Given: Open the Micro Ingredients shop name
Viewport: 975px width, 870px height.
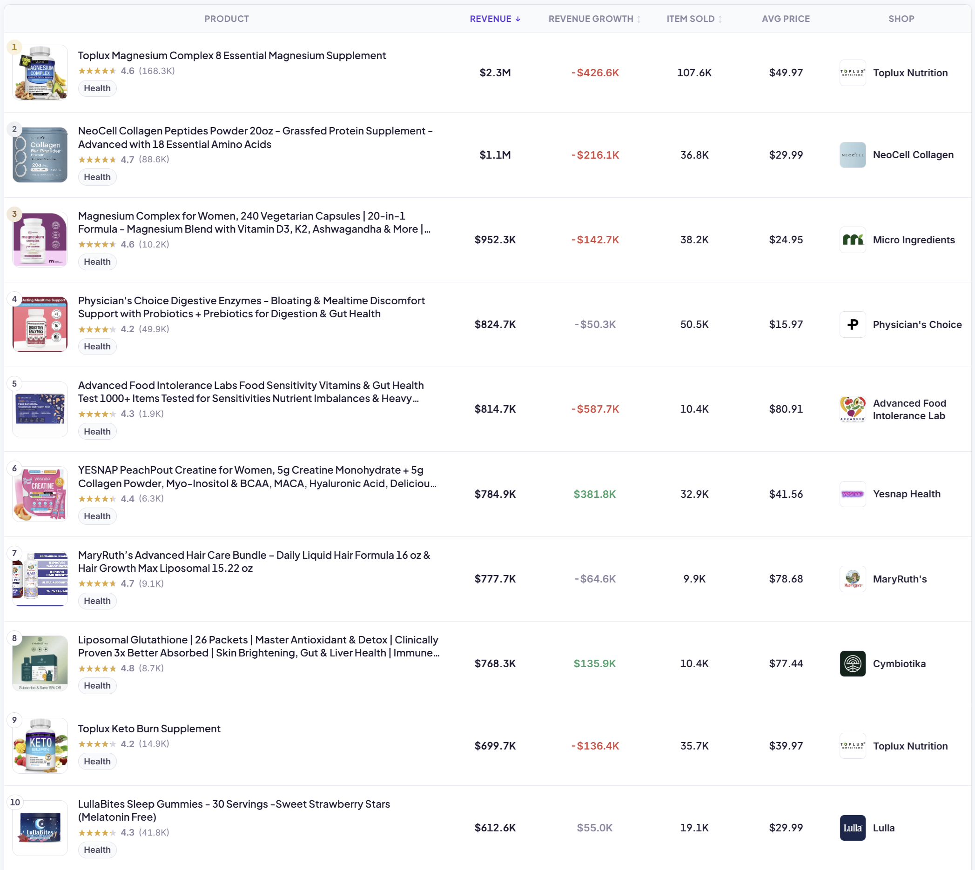Looking at the screenshot, I should coord(913,240).
